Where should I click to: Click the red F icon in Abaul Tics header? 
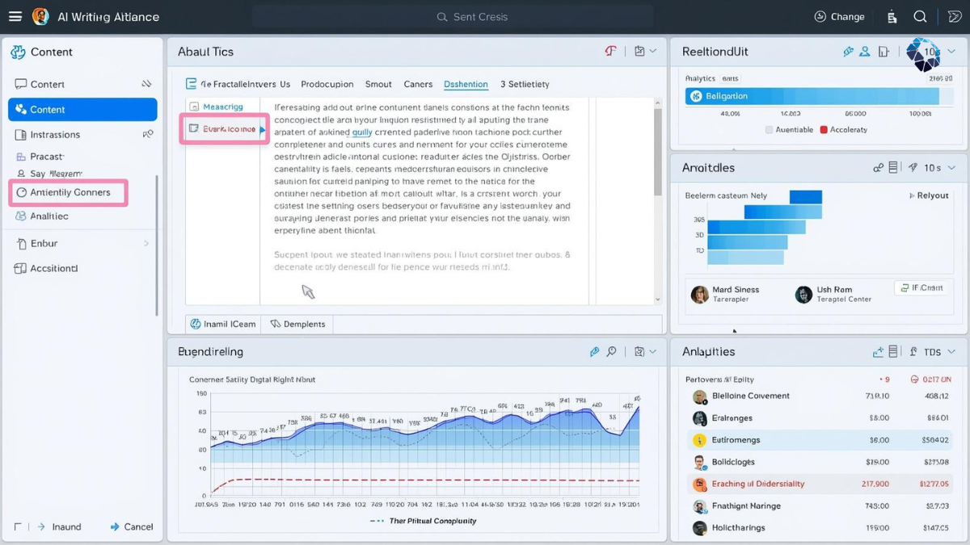point(610,51)
